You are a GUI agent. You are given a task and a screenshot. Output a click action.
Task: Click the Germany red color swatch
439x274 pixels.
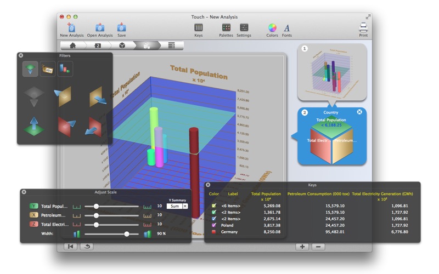[214, 232]
